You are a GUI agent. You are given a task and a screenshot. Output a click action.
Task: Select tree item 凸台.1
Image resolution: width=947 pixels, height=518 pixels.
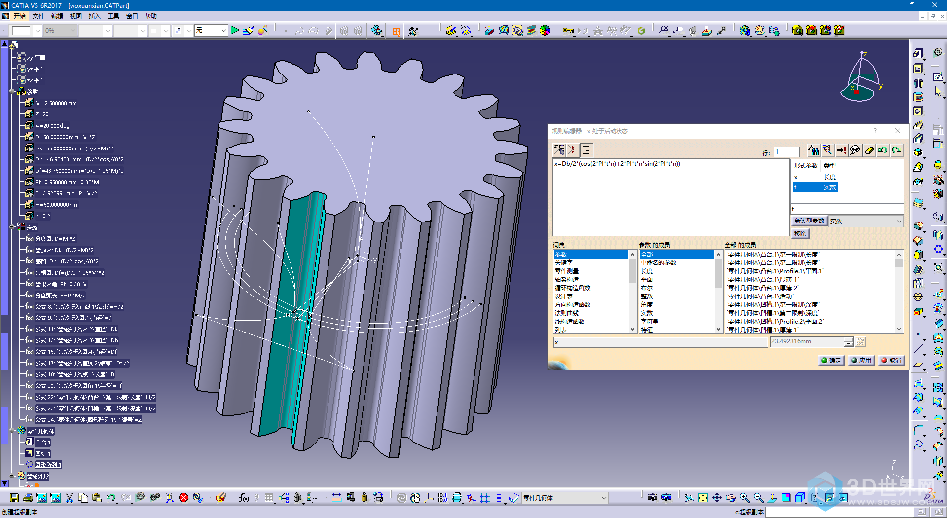click(43, 443)
